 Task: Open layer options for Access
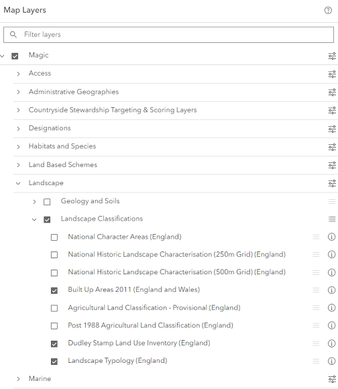click(332, 74)
